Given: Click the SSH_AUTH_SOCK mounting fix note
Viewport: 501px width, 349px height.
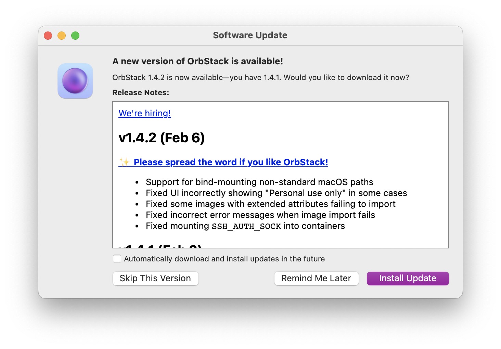Looking at the screenshot, I should [x=245, y=226].
